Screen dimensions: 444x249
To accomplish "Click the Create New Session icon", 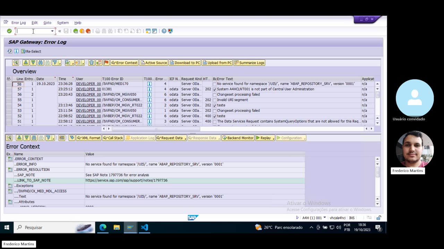I will pos(148,31).
